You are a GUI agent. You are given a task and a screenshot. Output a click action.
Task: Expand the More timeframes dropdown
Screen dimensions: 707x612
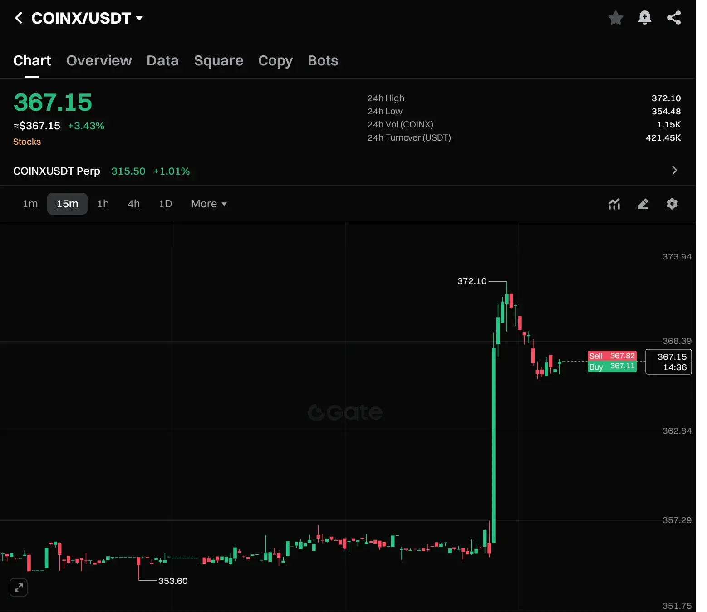pyautogui.click(x=209, y=204)
